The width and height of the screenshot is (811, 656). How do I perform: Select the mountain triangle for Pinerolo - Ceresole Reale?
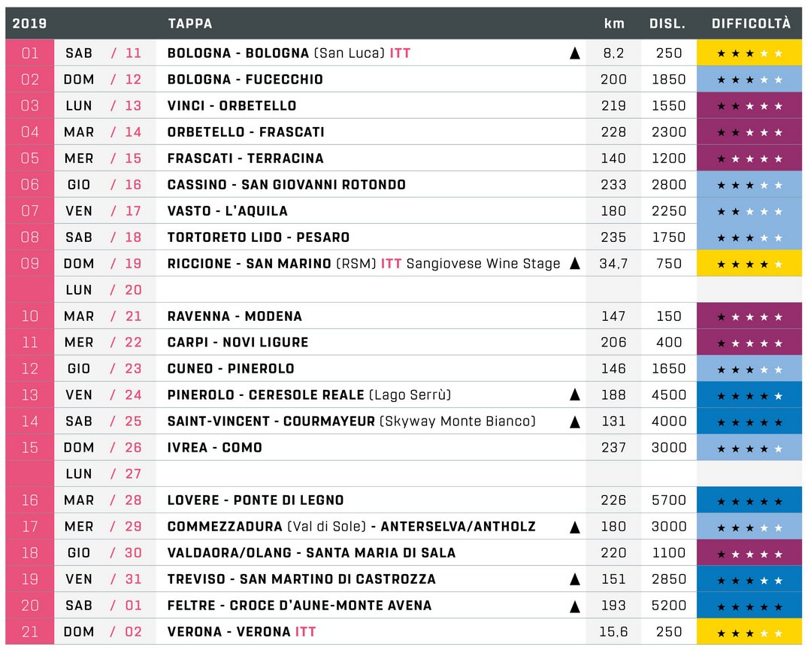coord(575,395)
